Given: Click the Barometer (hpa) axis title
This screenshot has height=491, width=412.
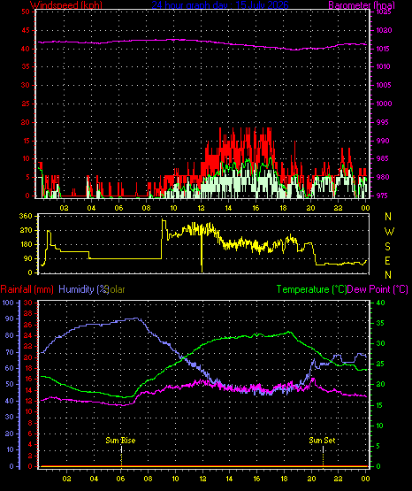Looking at the screenshot, I should coord(362,4).
